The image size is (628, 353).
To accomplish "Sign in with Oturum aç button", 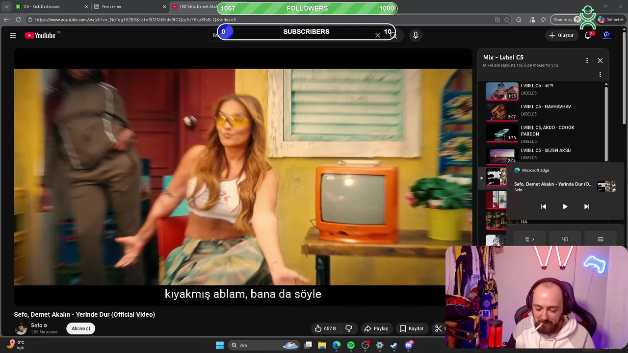I will [566, 20].
